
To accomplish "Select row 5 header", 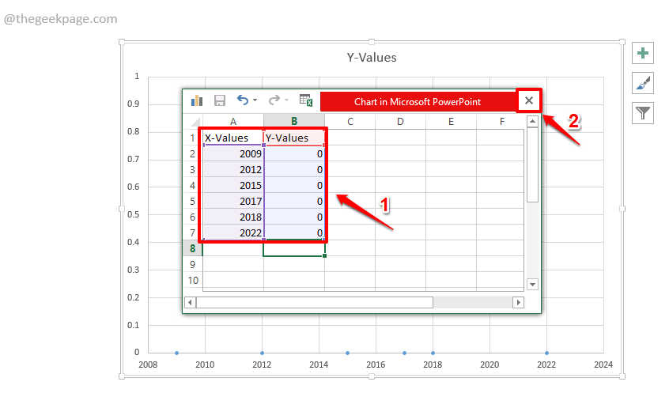I will click(193, 201).
